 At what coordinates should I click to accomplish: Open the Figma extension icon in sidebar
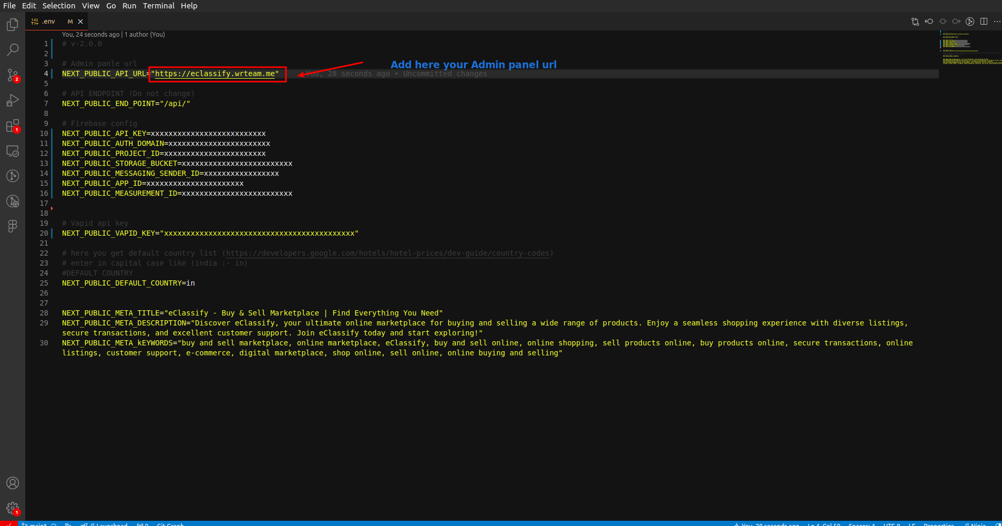click(x=13, y=226)
